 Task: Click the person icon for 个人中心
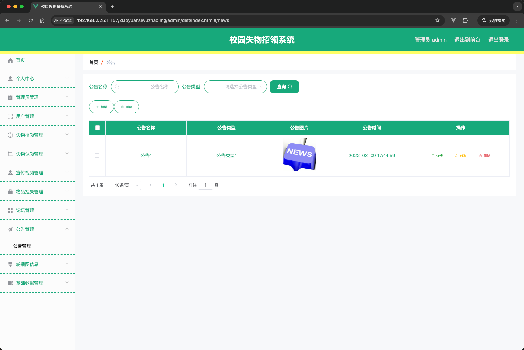click(10, 79)
